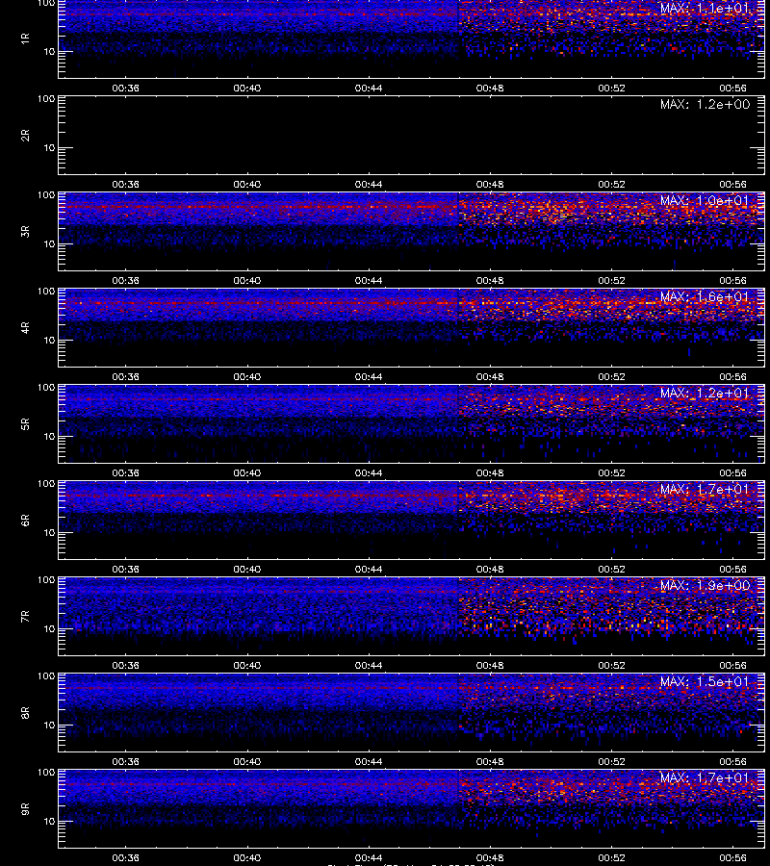The image size is (770, 866).
Task: Select the MAX: 1.7e+01 label in panel 6R
Action: coord(705,489)
